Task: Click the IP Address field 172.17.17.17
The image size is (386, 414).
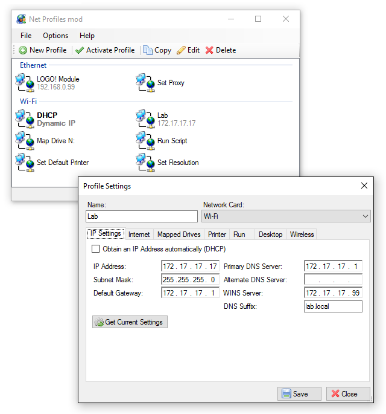Action: [190, 266]
